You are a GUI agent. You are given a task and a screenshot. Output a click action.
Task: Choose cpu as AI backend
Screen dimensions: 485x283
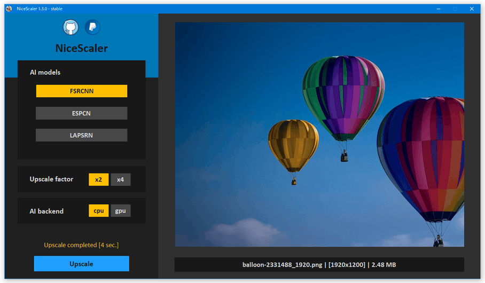click(x=99, y=210)
